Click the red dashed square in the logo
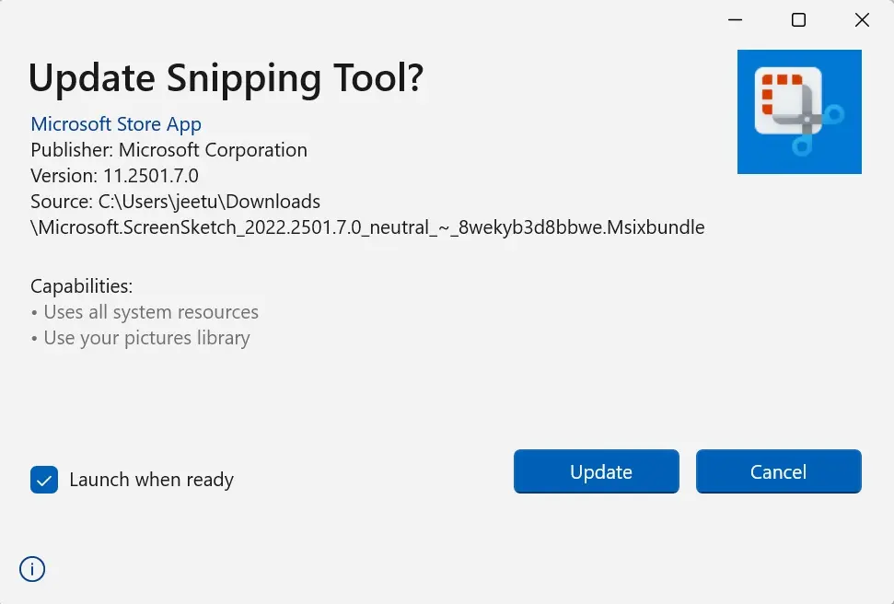 [779, 94]
